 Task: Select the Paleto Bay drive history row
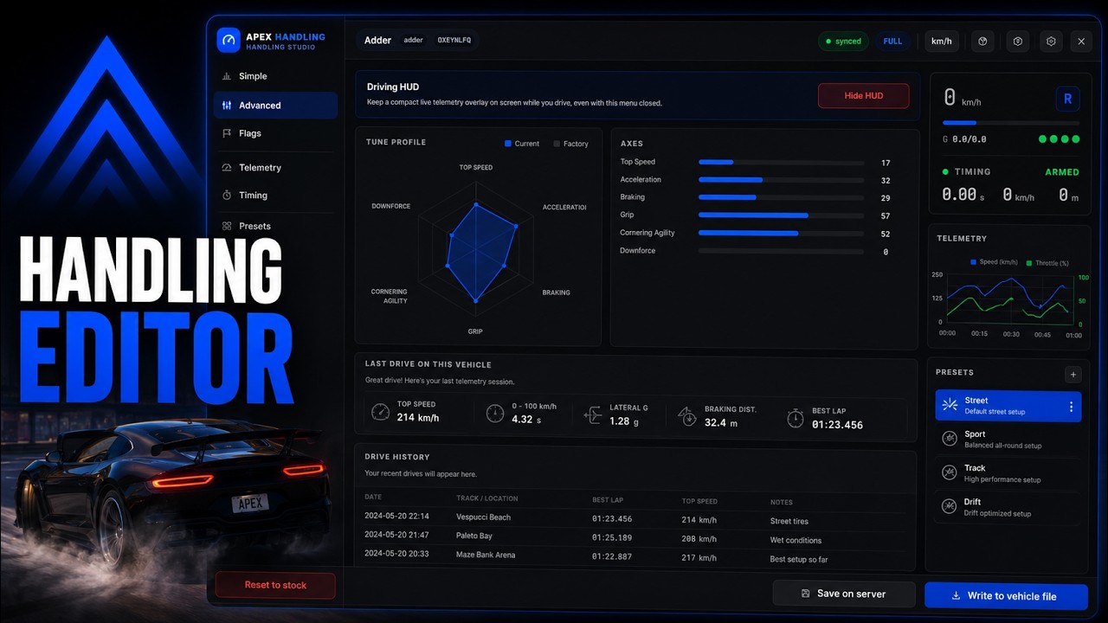tap(636, 537)
